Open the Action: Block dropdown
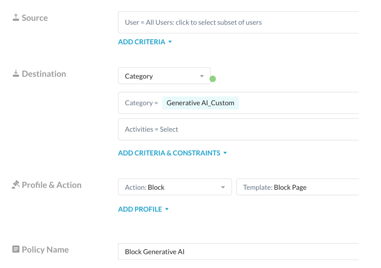Viewport: 381px width, 268px height. coord(175,187)
